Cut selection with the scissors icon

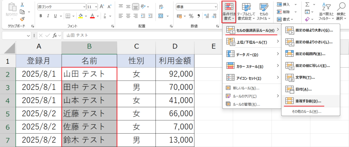coord(22,4)
